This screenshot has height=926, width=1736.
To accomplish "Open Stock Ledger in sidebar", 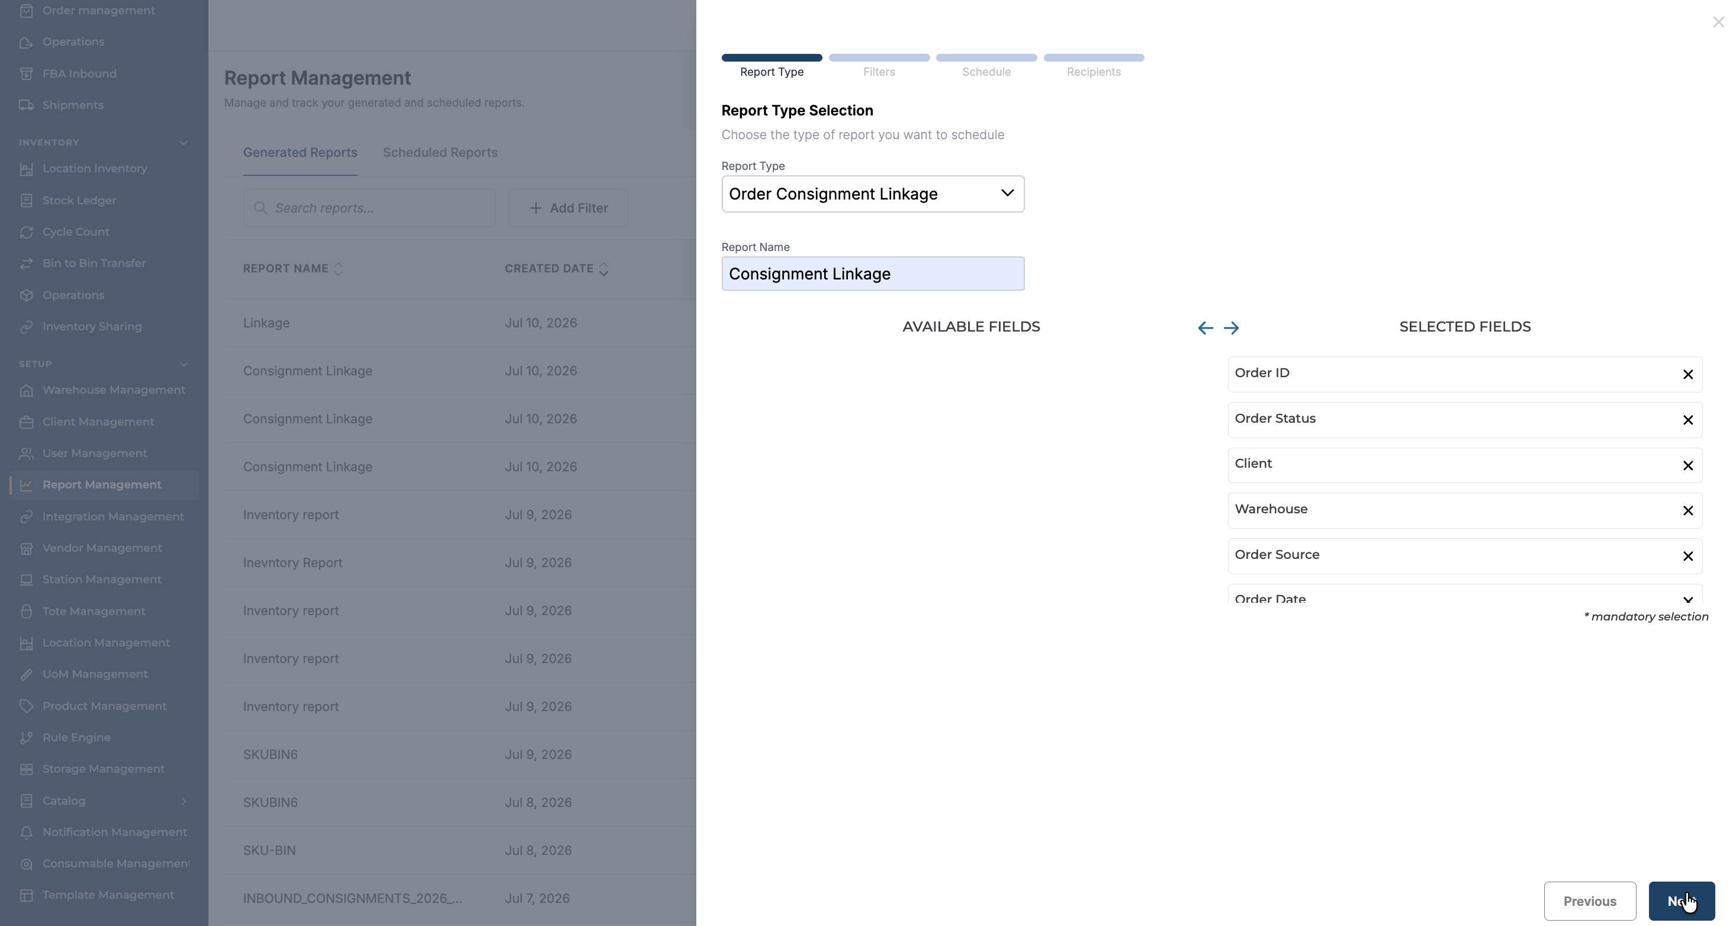I will (79, 200).
